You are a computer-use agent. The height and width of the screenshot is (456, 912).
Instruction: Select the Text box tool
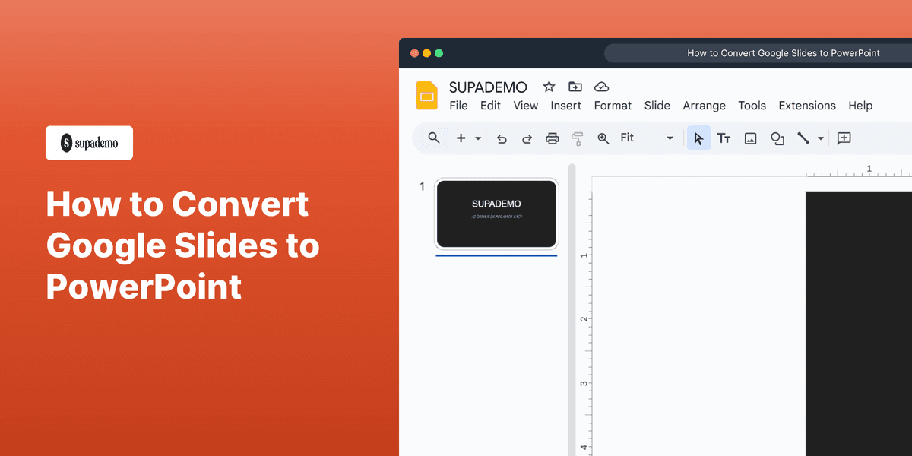pos(724,138)
